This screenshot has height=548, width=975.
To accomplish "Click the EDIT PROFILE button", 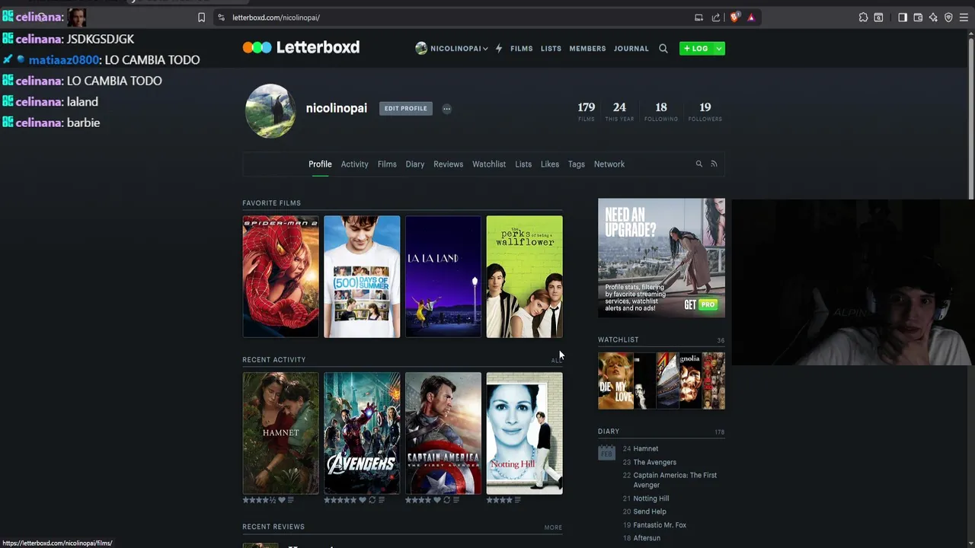I will [406, 108].
